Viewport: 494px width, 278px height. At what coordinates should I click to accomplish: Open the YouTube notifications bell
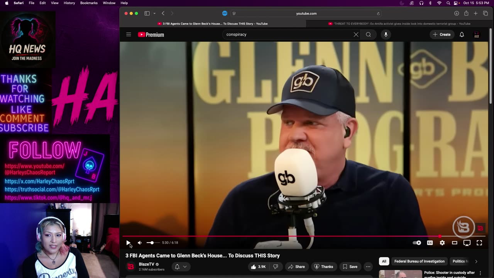[x=462, y=34]
